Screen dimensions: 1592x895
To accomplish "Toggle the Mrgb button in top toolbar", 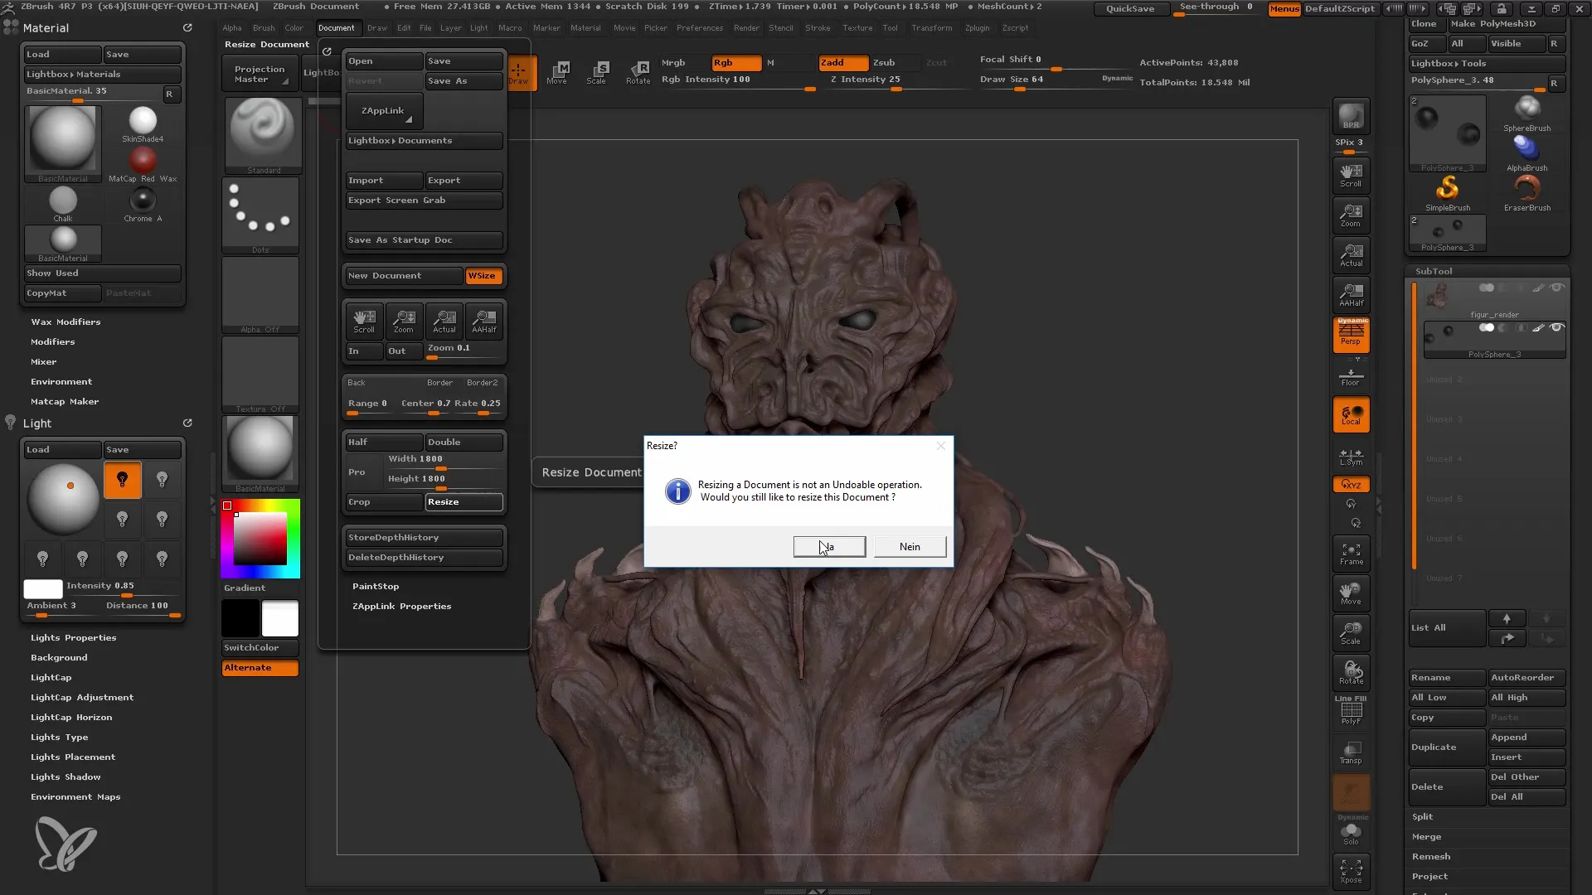I will coord(675,62).
